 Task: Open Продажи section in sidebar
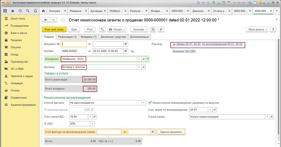[x=16, y=40]
